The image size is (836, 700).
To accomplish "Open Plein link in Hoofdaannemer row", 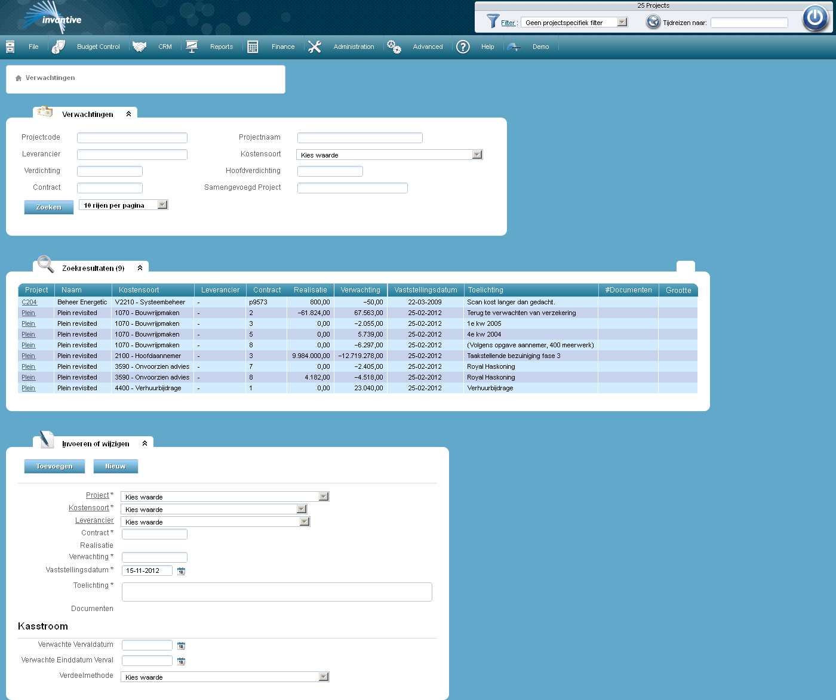I will 29,356.
